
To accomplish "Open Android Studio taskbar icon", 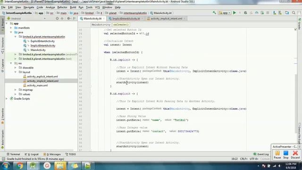I will [33, 166].
